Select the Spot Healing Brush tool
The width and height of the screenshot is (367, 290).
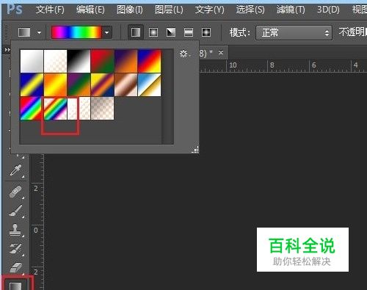click(15, 192)
